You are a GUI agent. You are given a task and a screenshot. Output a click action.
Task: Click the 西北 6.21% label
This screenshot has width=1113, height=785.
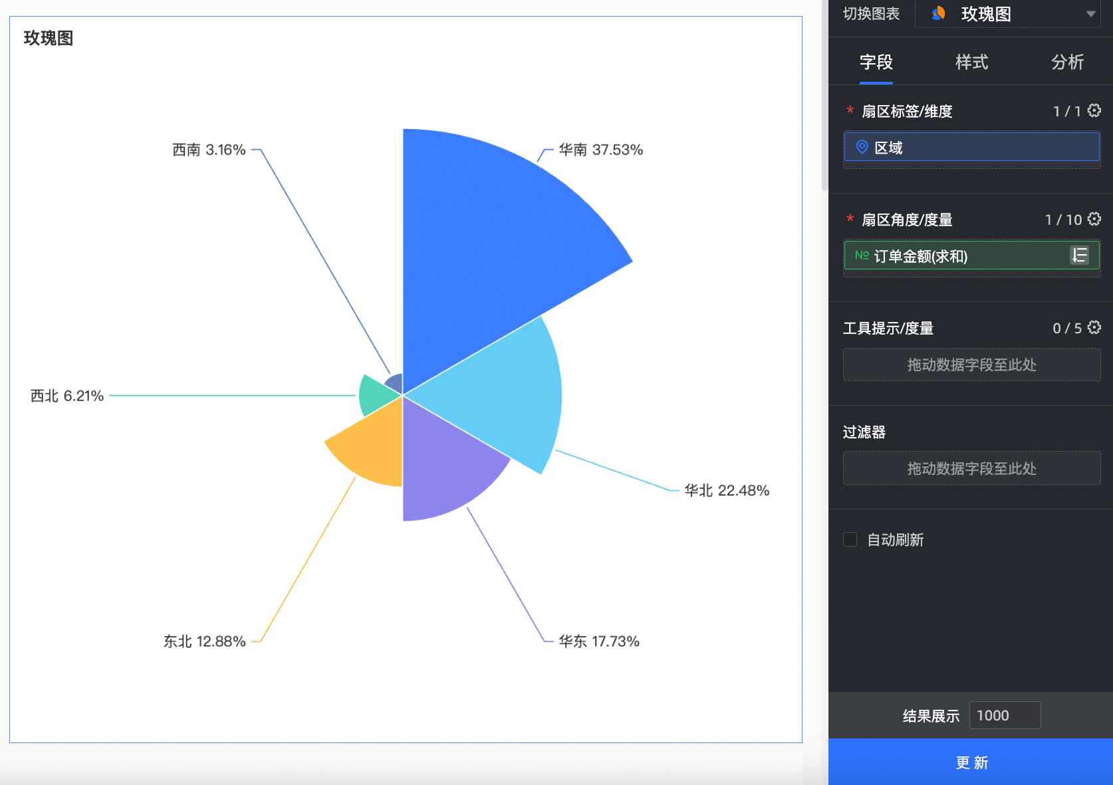67,396
